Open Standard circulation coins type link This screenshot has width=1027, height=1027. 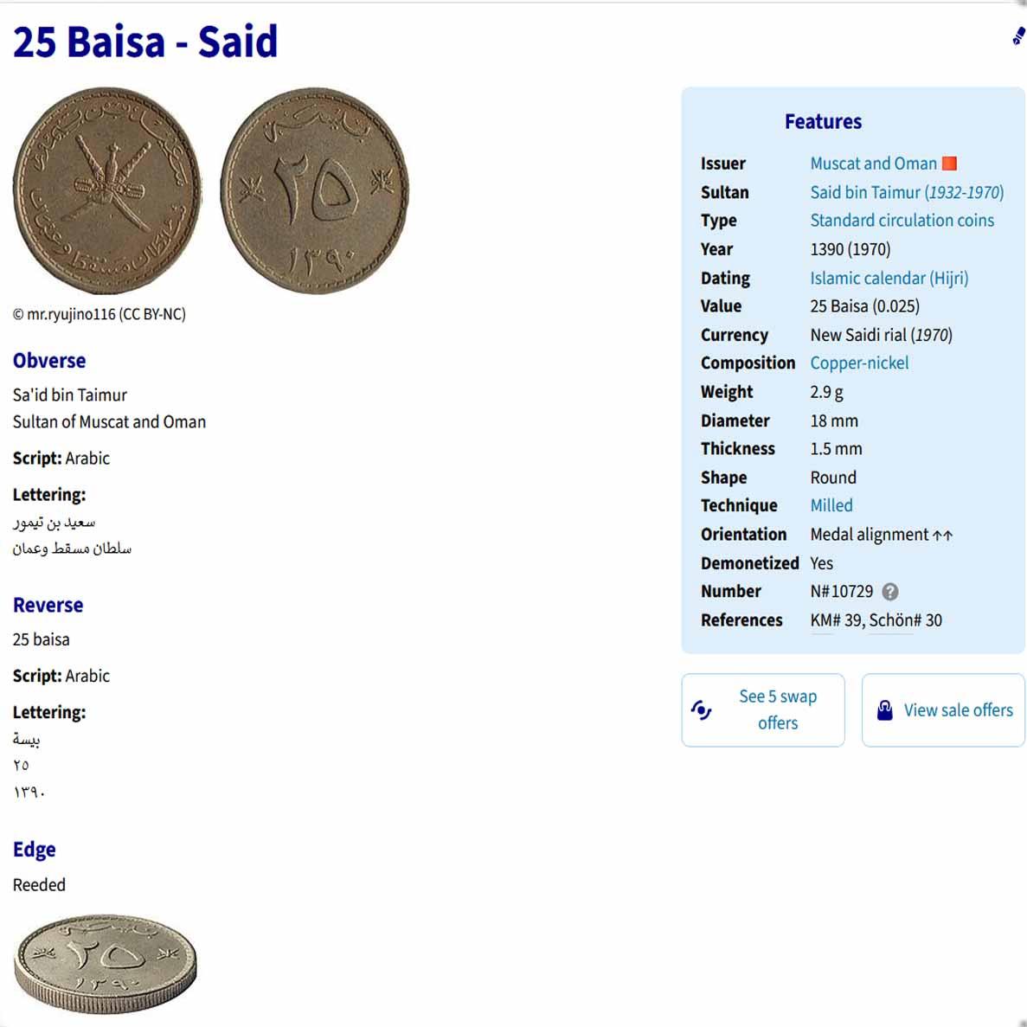click(902, 220)
